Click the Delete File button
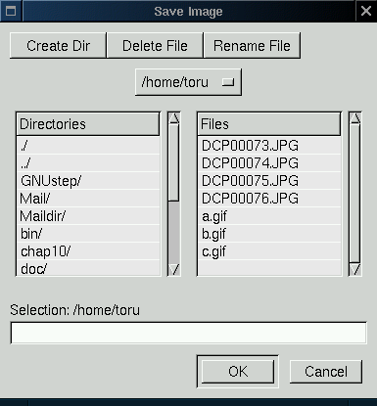This screenshot has height=406, width=377. point(155,46)
